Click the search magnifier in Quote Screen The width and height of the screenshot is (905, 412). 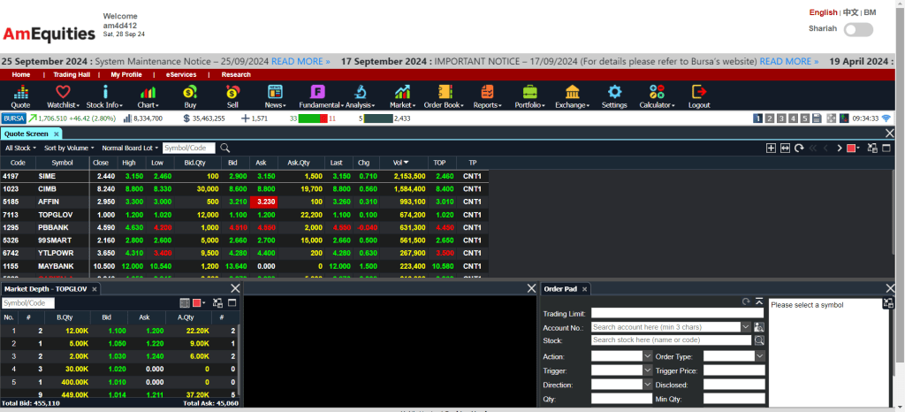(x=225, y=149)
